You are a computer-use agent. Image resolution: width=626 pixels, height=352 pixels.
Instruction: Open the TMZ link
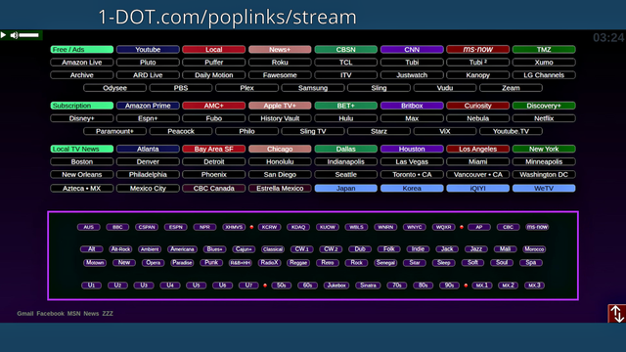544,50
